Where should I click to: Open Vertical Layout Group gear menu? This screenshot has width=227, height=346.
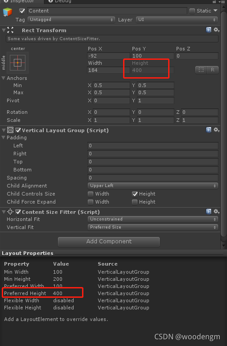click(216, 130)
